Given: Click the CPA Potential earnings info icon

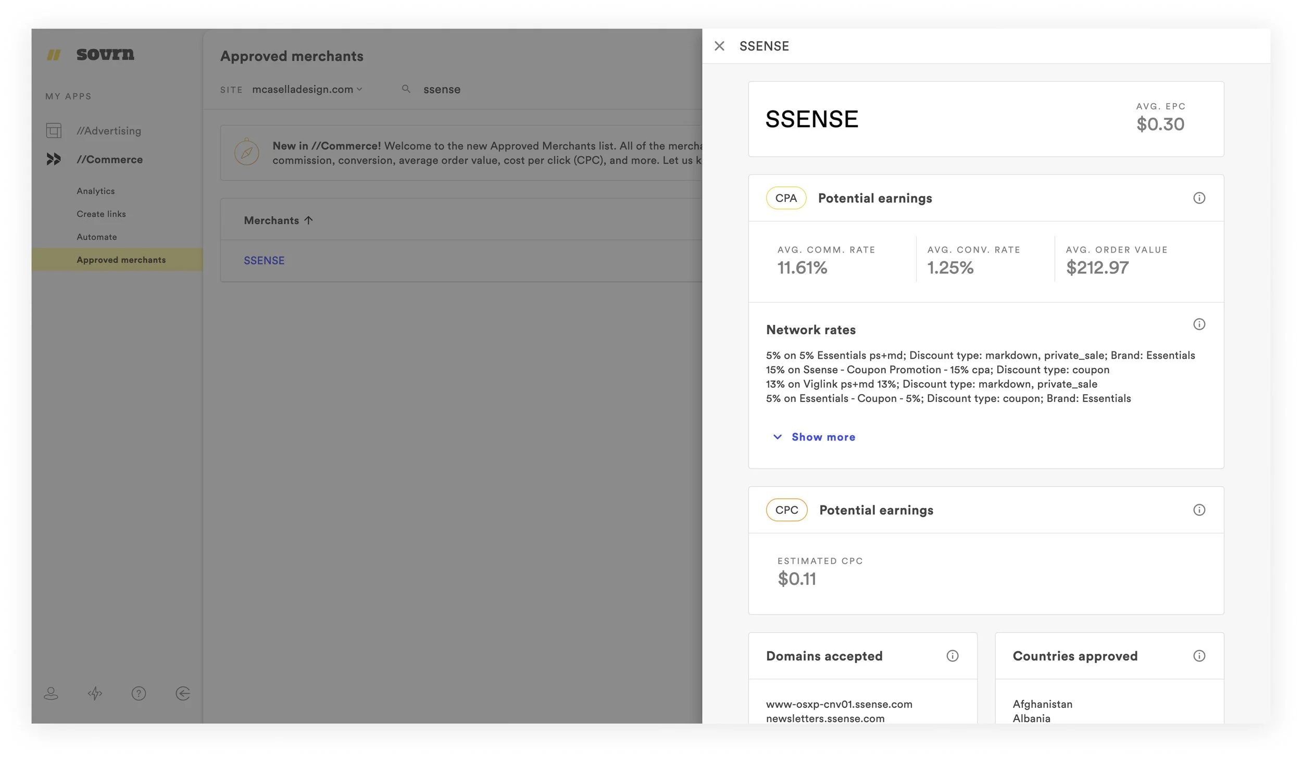Looking at the screenshot, I should coord(1198,198).
